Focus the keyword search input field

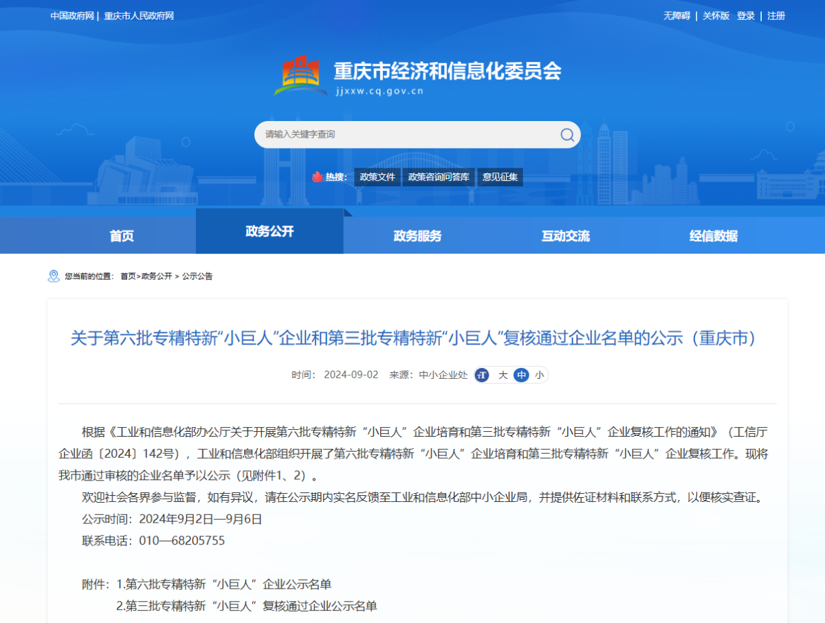pos(409,135)
